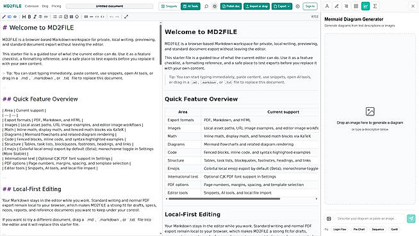This screenshot has width=419, height=236.
Task: Insert inline code from the toolbar
Action: tap(97, 17)
